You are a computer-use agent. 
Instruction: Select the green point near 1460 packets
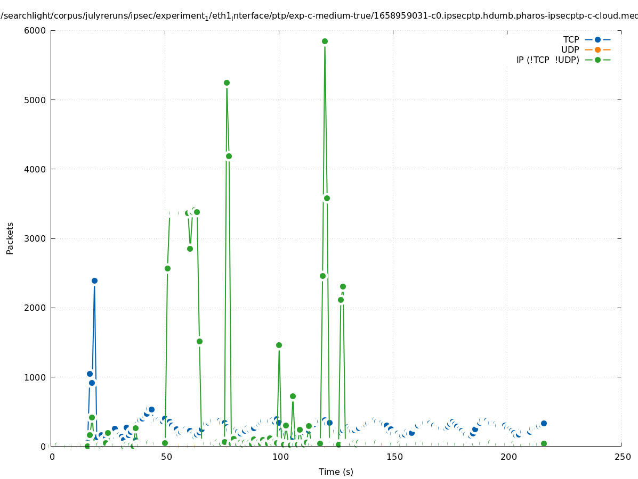tap(279, 345)
